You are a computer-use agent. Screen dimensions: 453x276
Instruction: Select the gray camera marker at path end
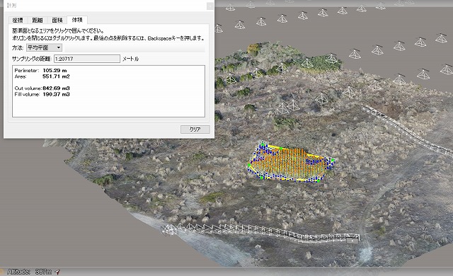pyautogui.click(x=352, y=240)
